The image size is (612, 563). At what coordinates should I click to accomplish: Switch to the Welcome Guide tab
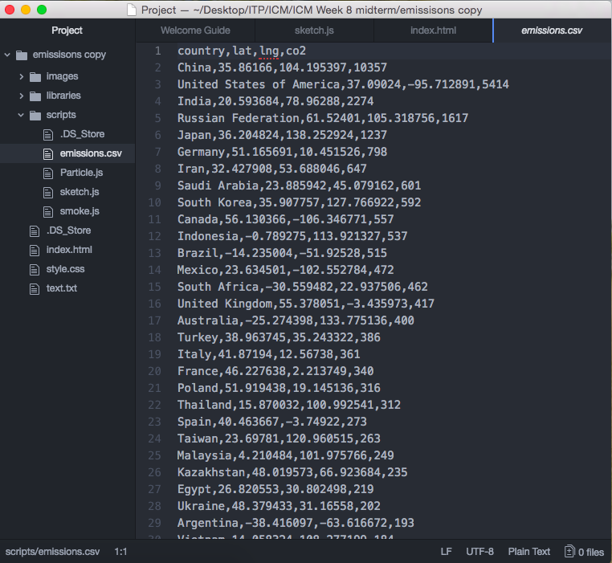point(194,31)
